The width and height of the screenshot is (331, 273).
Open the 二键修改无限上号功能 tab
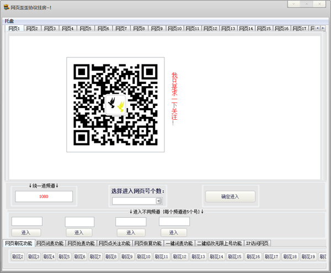pyautogui.click(x=220, y=243)
